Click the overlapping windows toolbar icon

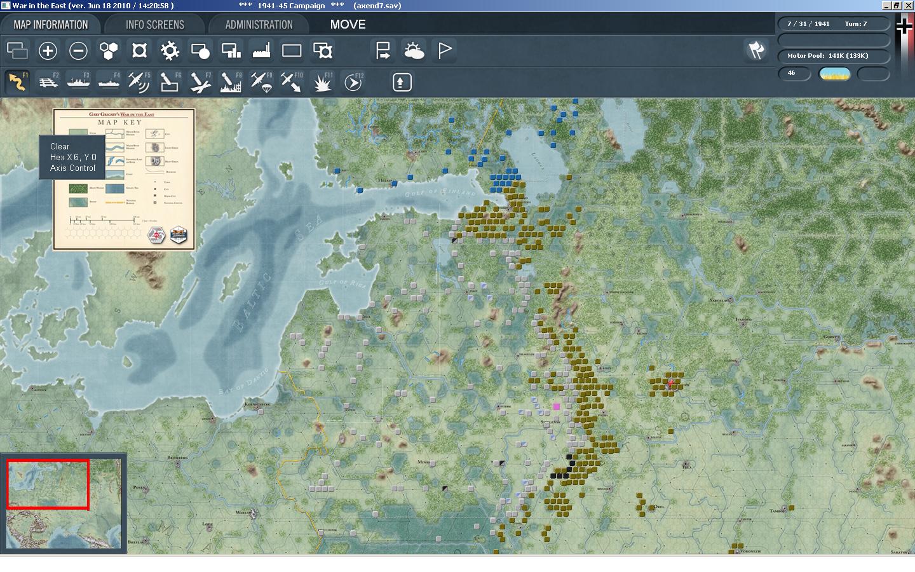[17, 50]
